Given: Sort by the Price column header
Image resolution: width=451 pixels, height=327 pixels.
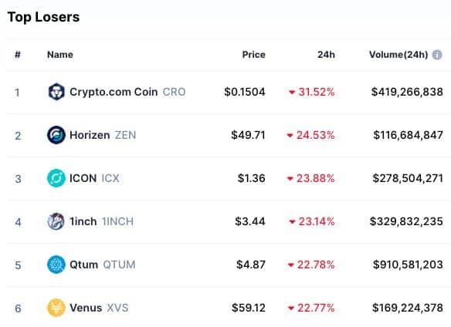Looking at the screenshot, I should pos(253,55).
